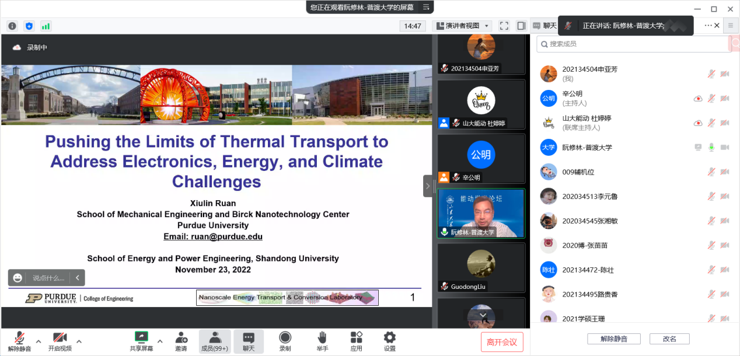Click the avatar of 辛公明 in member list

click(548, 98)
